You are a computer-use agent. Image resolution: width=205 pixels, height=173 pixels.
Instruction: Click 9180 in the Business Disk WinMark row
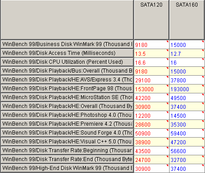[x=151, y=44]
